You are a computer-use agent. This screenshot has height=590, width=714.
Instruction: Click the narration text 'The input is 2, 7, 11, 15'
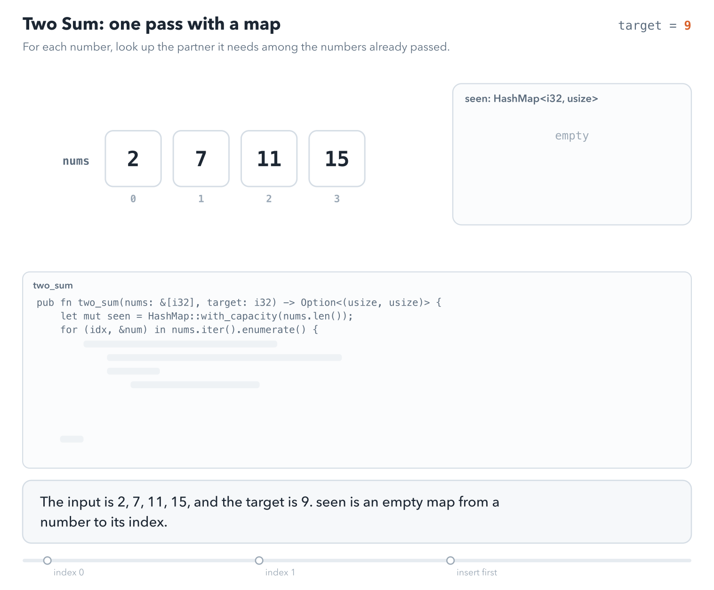click(270, 512)
